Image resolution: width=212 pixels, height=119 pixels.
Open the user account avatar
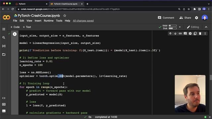click(x=205, y=18)
